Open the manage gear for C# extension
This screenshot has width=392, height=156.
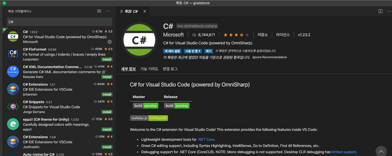coord(110,42)
